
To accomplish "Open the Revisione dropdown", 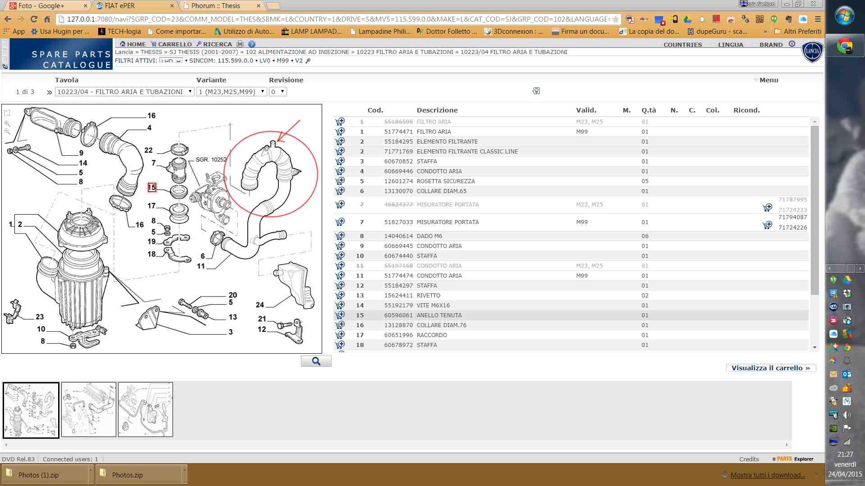I will (278, 92).
